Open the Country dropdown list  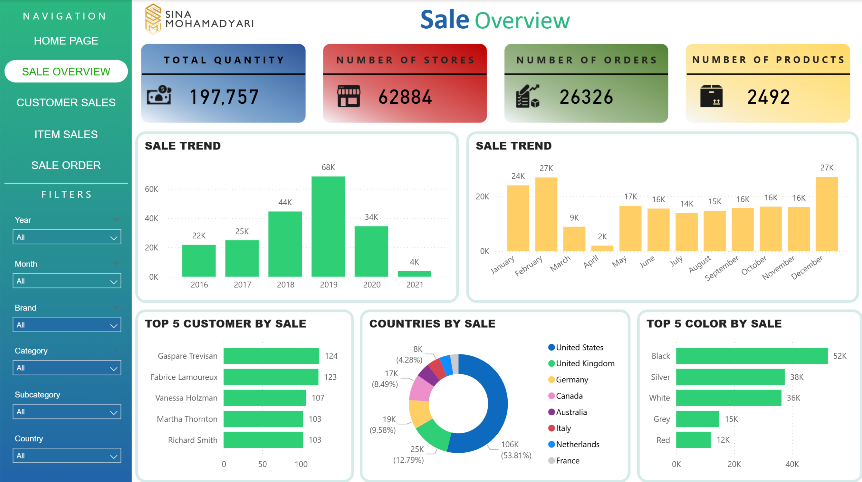[x=67, y=456]
